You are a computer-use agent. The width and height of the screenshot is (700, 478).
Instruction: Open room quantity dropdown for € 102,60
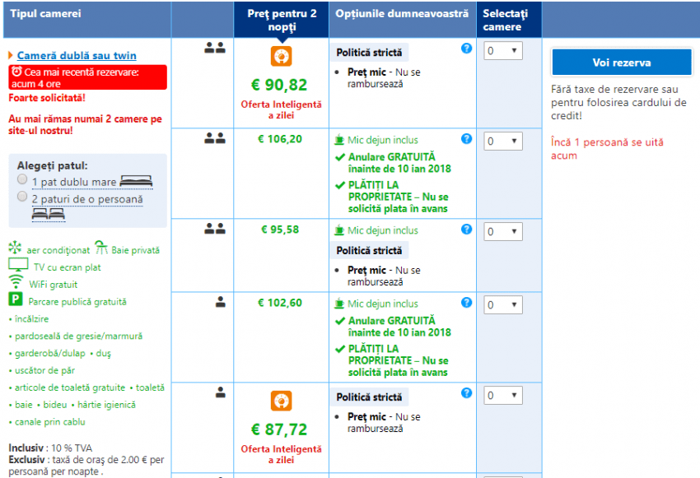[502, 305]
